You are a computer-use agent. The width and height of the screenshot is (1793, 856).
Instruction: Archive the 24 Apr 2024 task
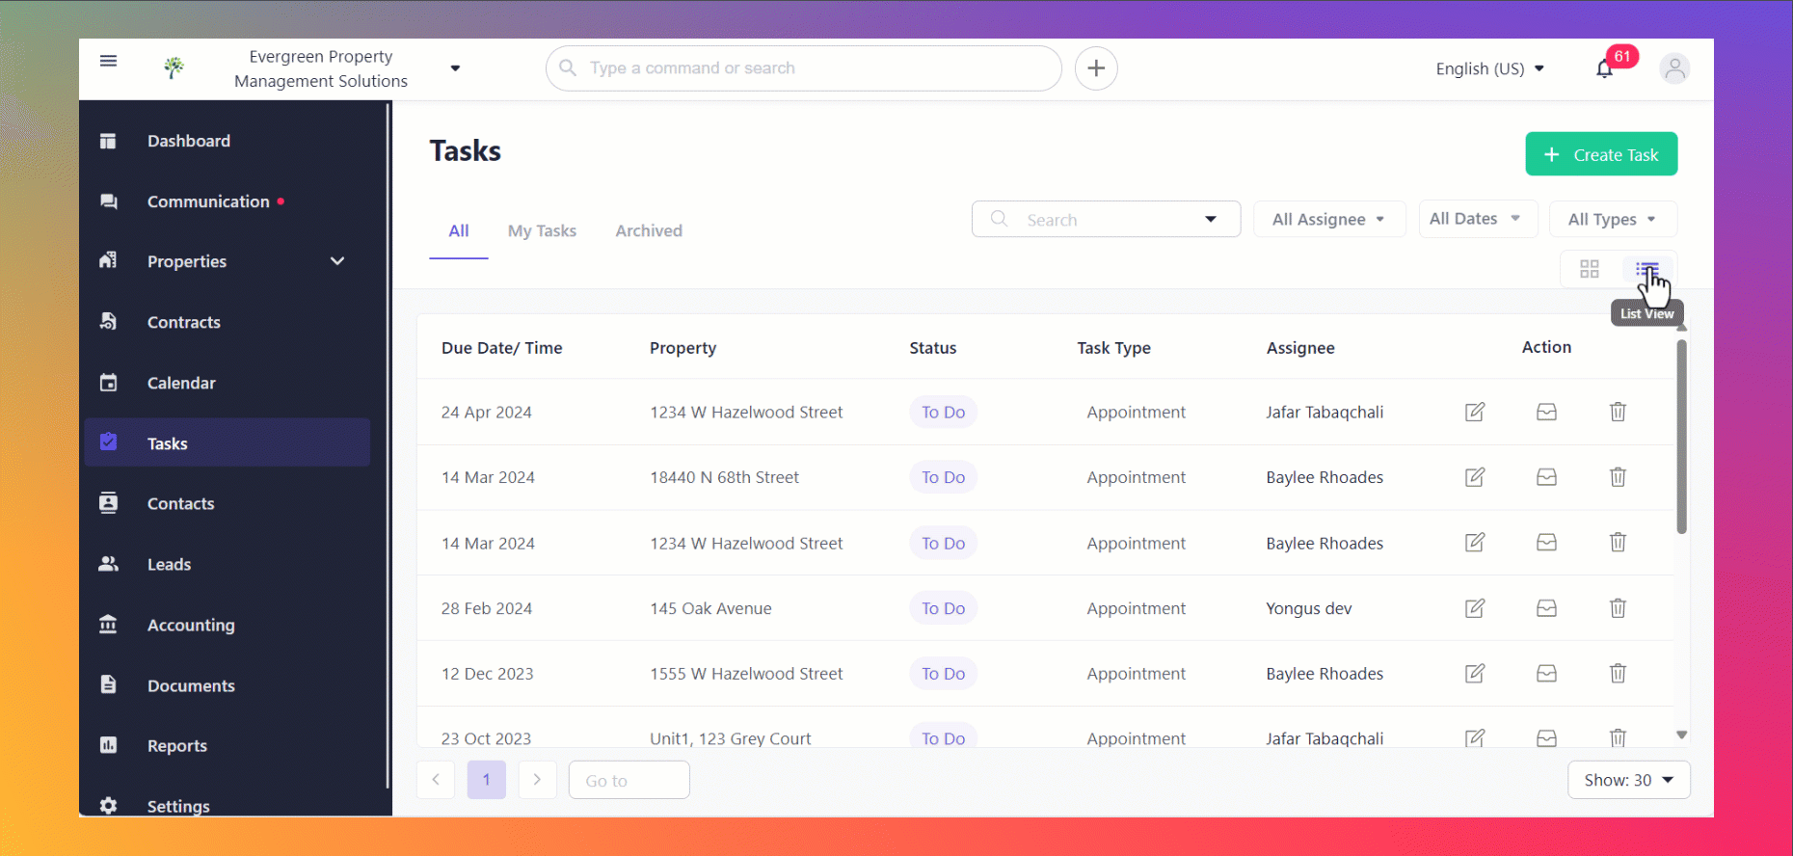(x=1546, y=412)
